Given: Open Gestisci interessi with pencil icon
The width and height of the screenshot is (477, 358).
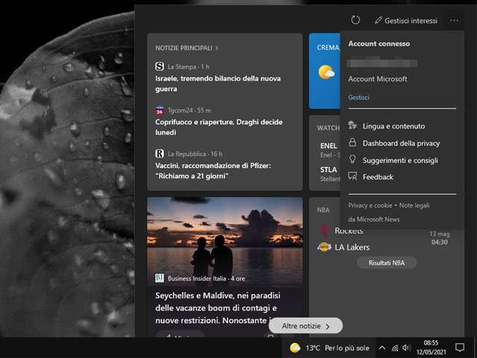Looking at the screenshot, I should click(405, 21).
